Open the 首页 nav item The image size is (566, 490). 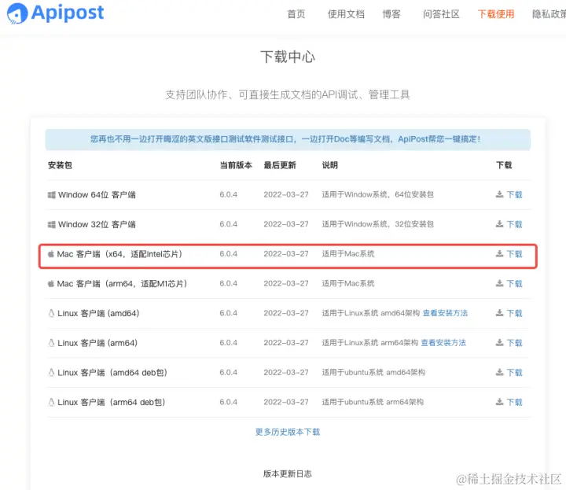(296, 14)
